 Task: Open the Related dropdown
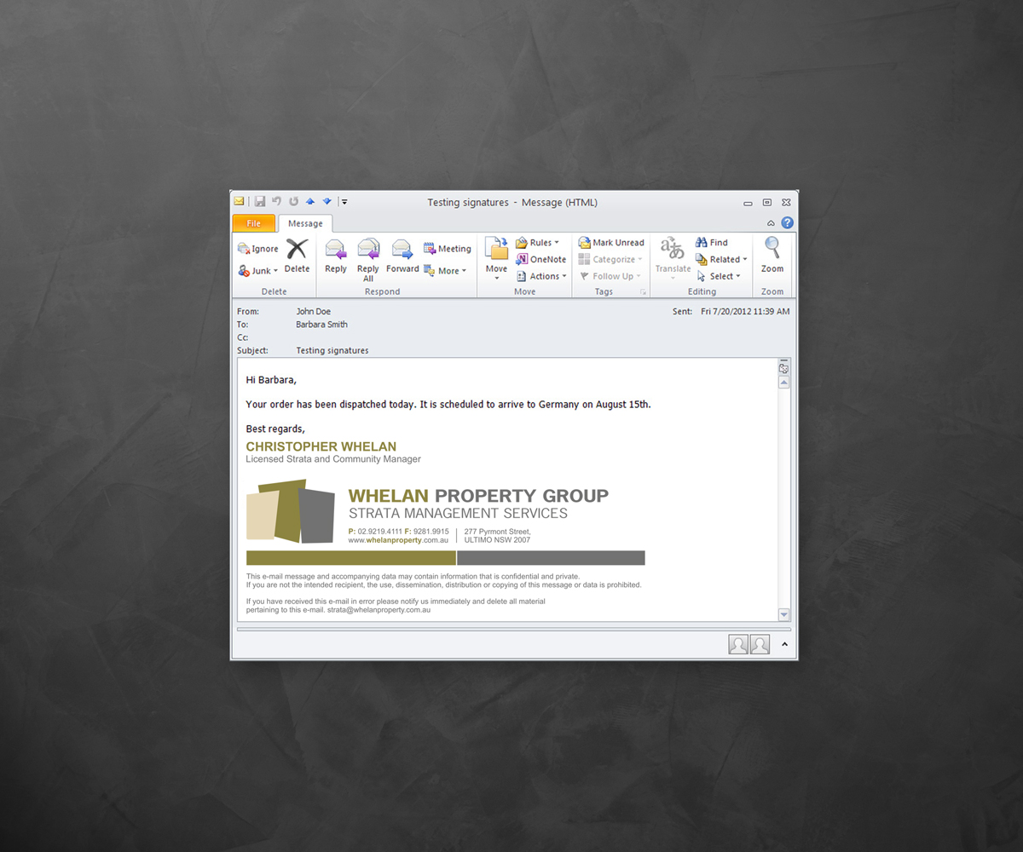pyautogui.click(x=721, y=259)
